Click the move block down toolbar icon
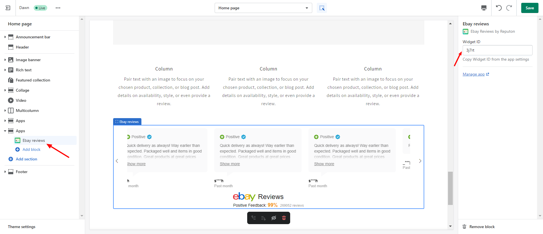 click(x=263, y=218)
